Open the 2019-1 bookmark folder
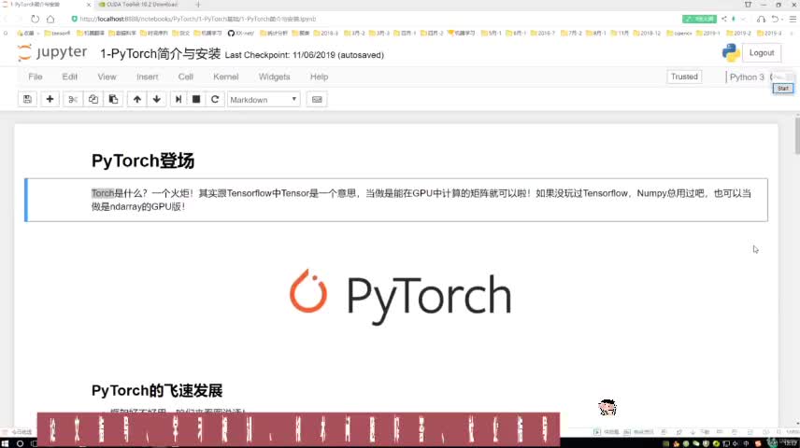Viewport: 800px width, 448px height. point(707,33)
